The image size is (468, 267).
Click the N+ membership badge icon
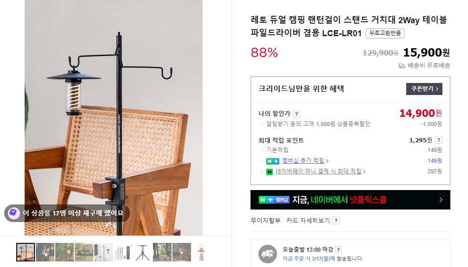pos(272,161)
